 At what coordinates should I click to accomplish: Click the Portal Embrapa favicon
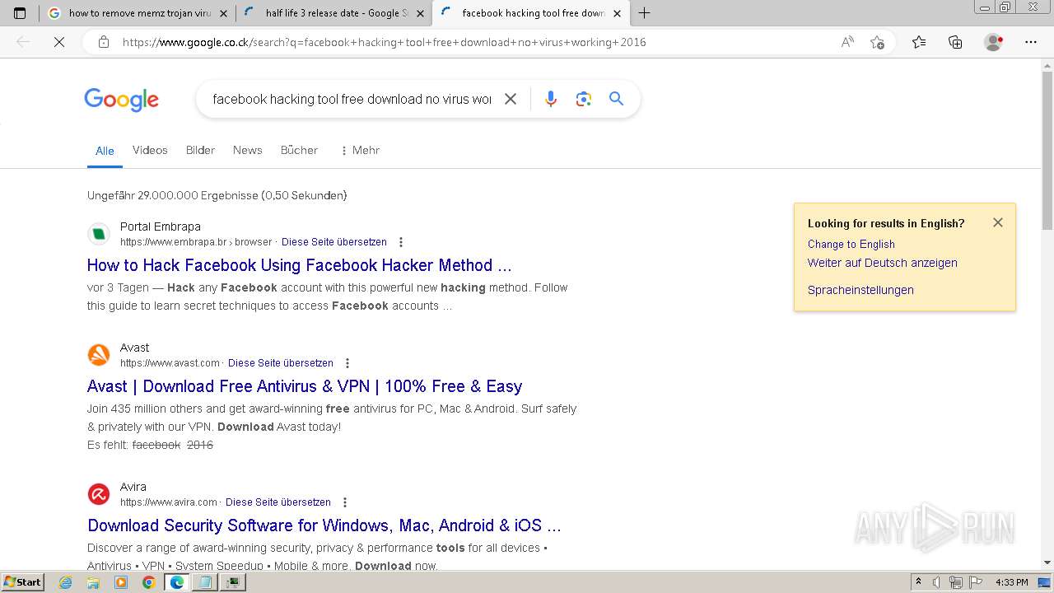pyautogui.click(x=99, y=234)
